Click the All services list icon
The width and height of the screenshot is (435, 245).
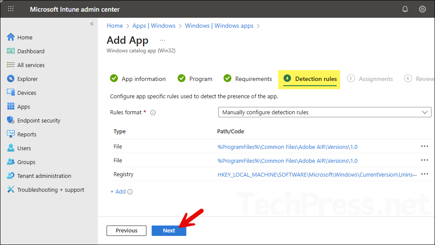click(11, 65)
